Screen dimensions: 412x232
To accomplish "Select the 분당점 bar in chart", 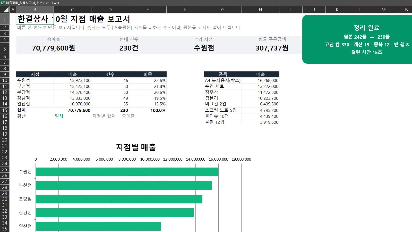I will point(119,199).
